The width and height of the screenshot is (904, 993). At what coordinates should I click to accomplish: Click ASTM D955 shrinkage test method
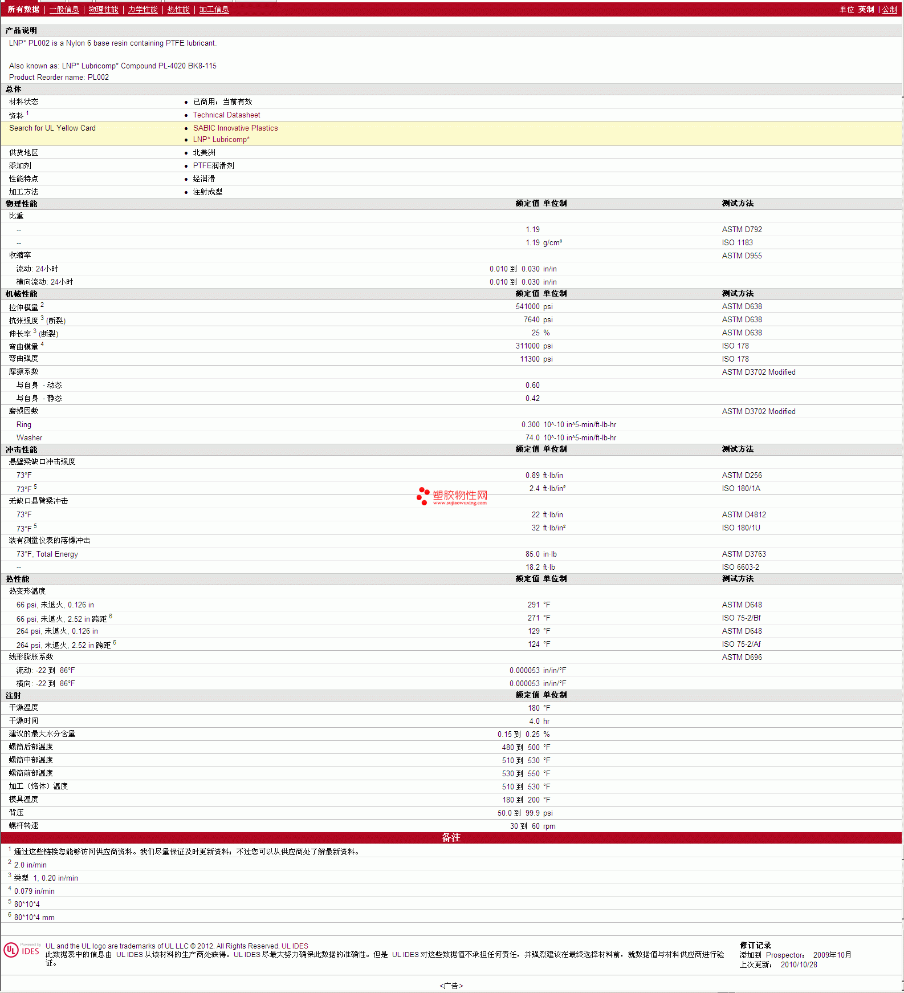(742, 256)
